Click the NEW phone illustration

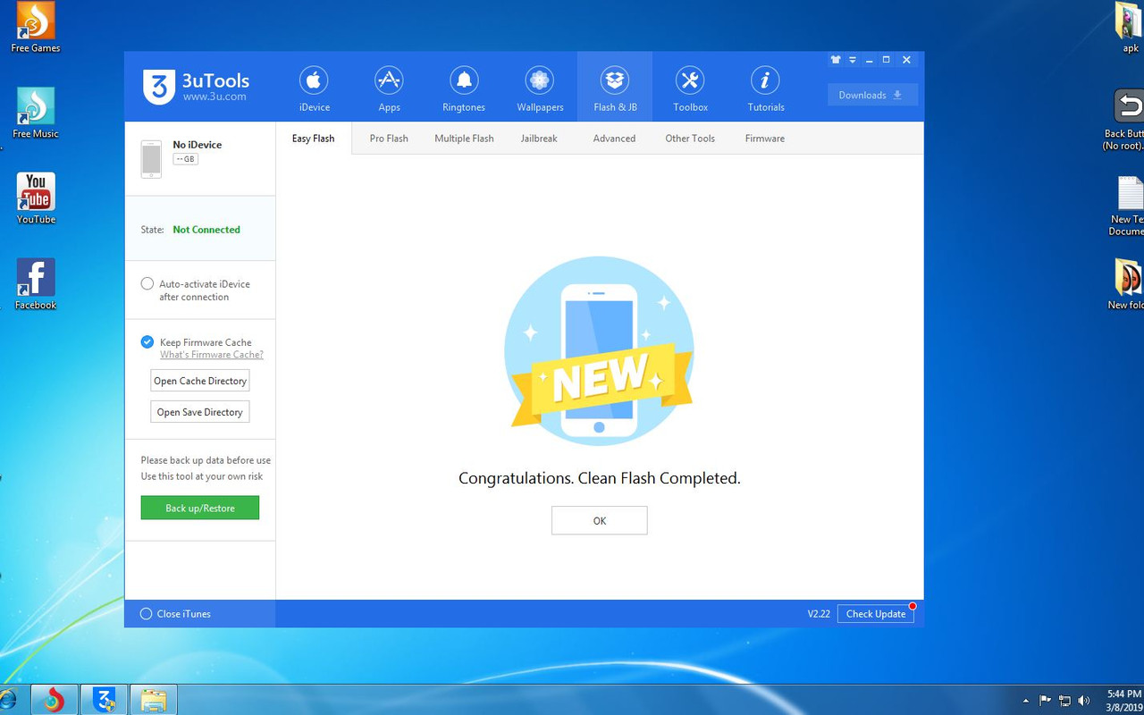pos(599,351)
